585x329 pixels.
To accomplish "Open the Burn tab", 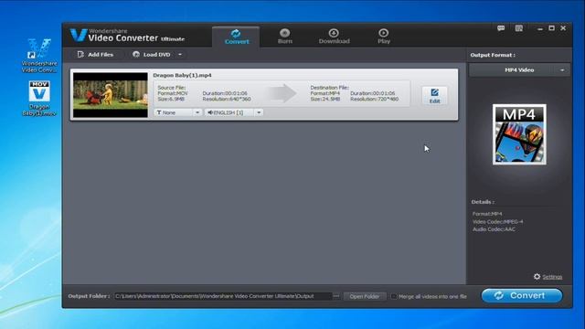I will point(284,37).
